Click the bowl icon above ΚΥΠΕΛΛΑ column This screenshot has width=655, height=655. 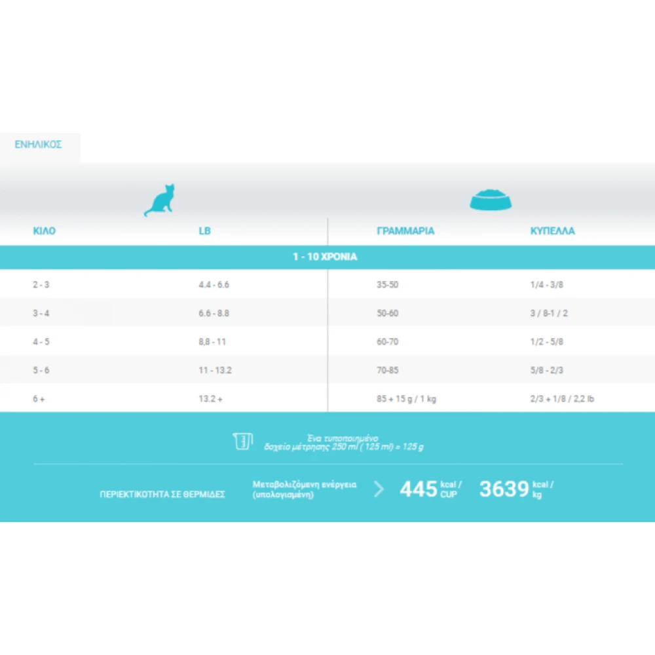click(491, 198)
